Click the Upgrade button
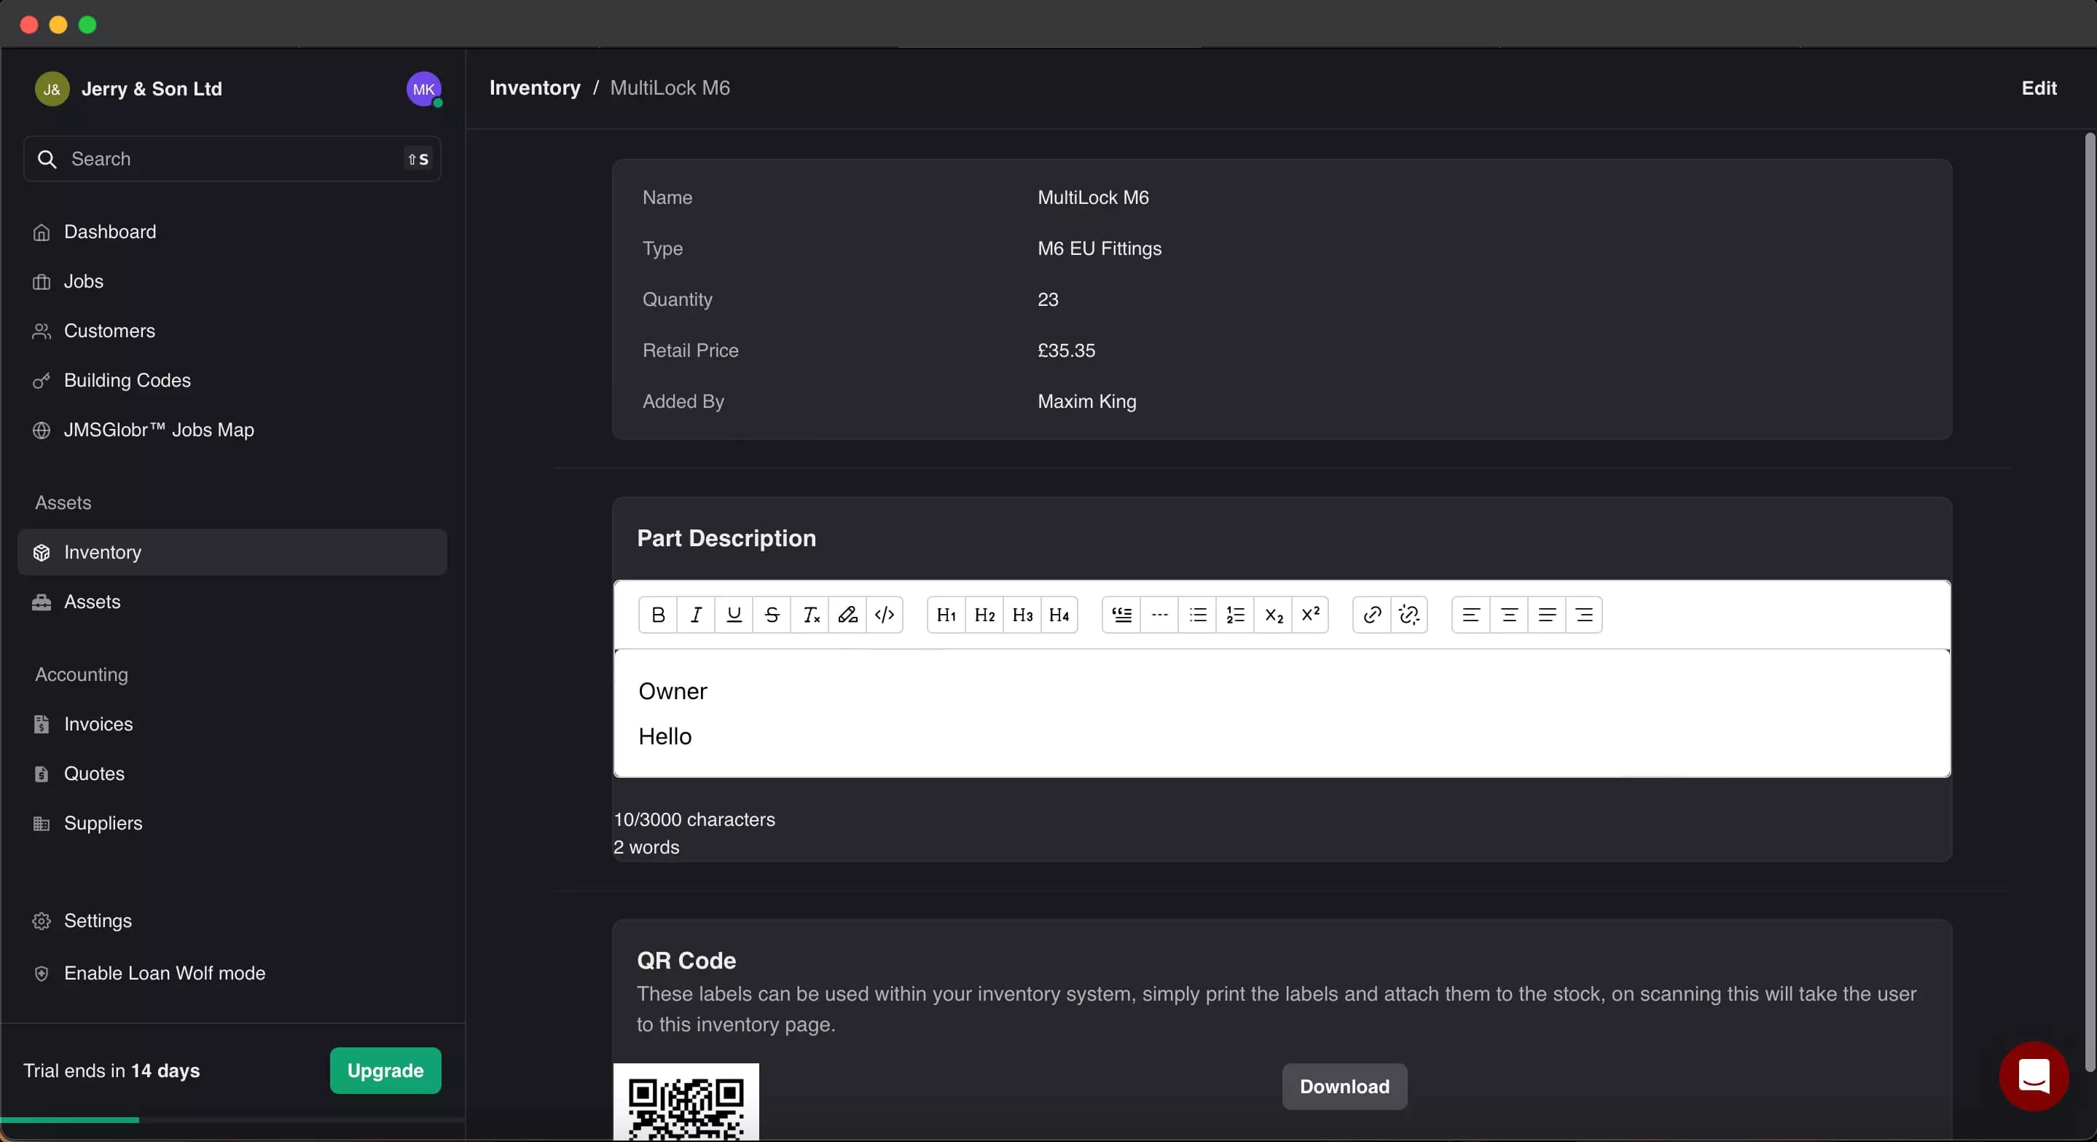The image size is (2097, 1142). click(385, 1071)
